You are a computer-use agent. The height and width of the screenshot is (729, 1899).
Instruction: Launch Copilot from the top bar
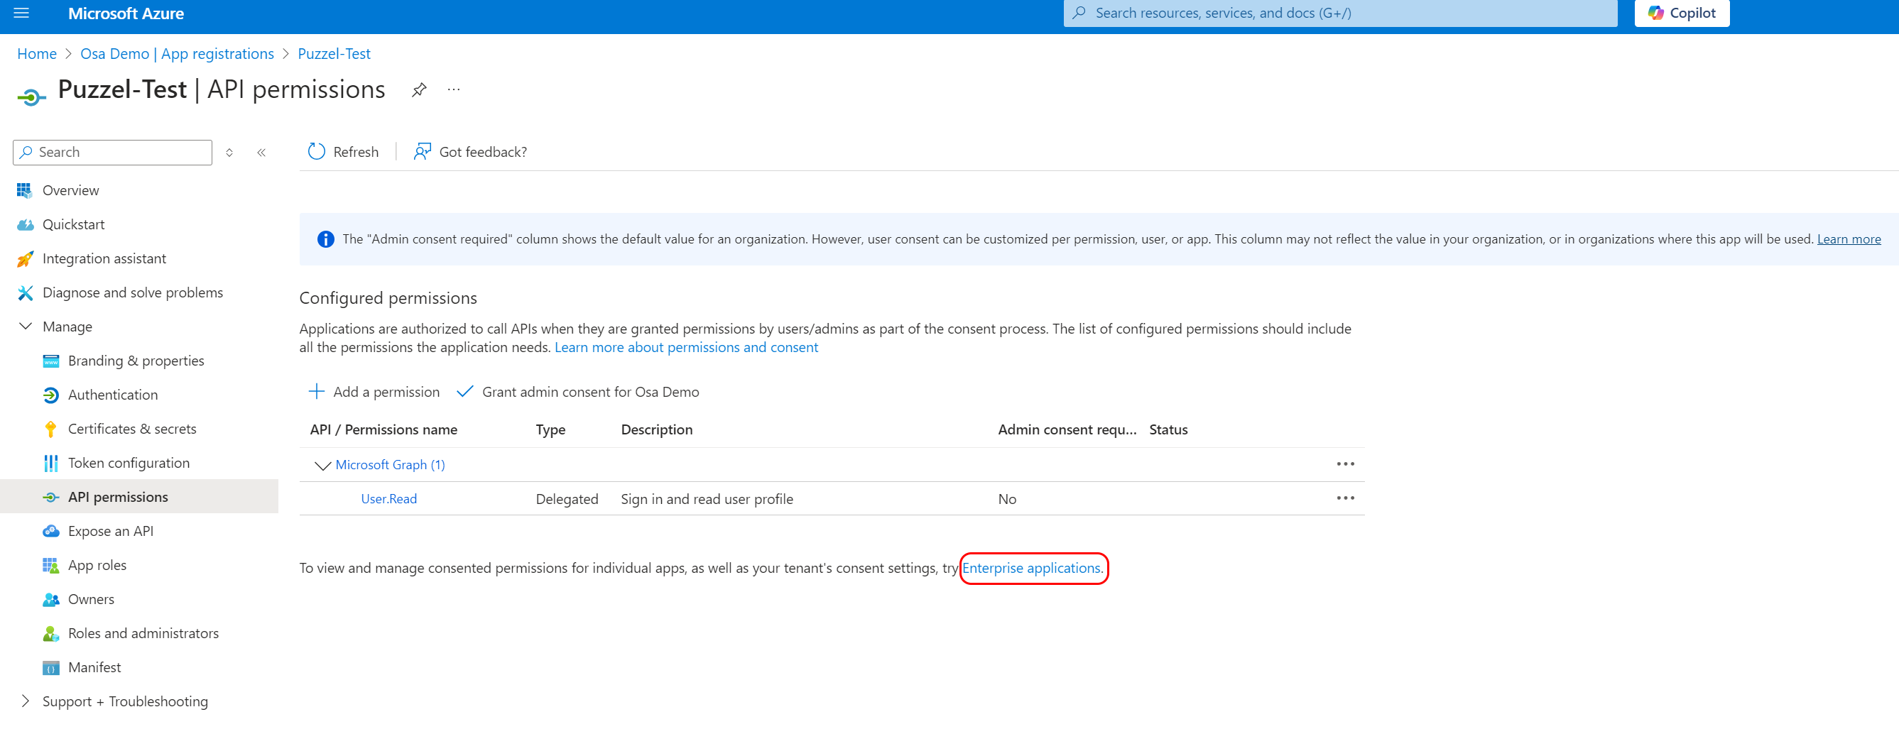[x=1682, y=13]
